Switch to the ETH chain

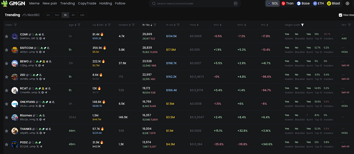coord(319,4)
